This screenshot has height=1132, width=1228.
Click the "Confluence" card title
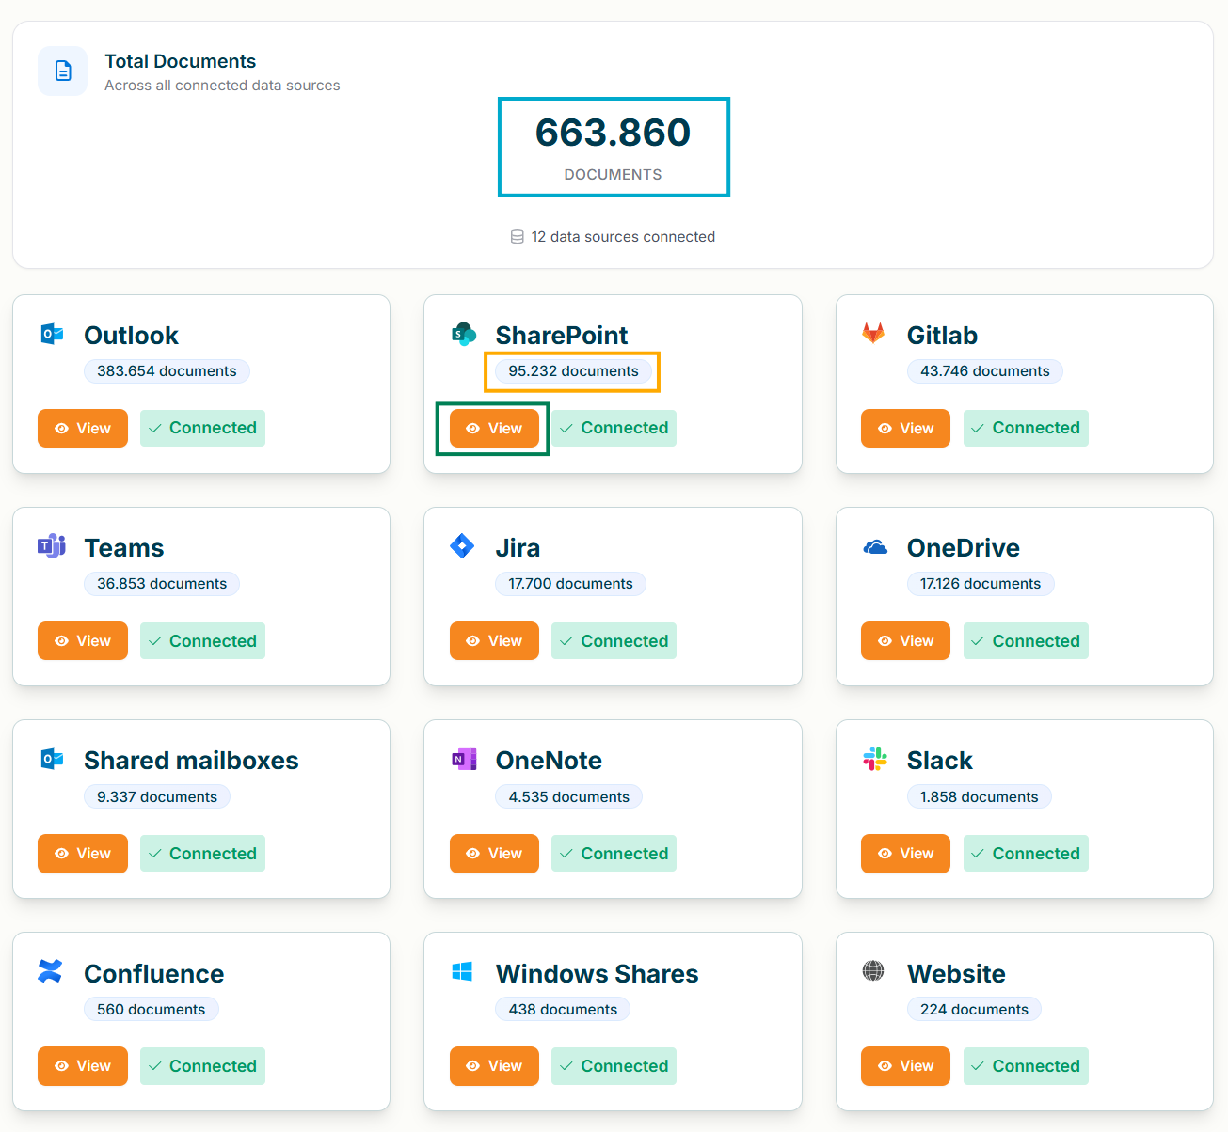(153, 973)
